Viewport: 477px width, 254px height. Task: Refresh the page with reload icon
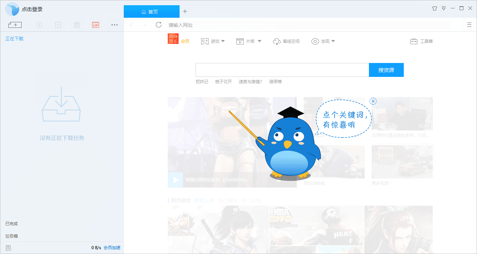(x=159, y=25)
